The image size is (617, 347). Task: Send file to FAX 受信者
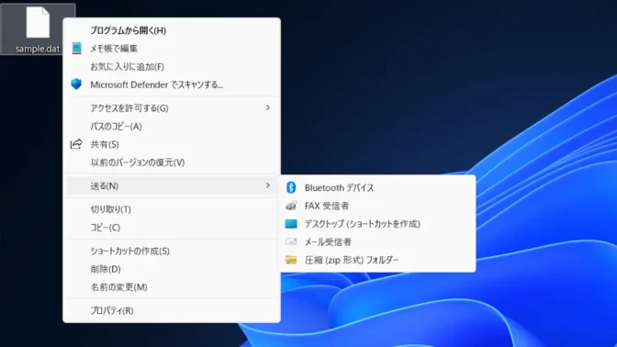[x=377, y=206]
